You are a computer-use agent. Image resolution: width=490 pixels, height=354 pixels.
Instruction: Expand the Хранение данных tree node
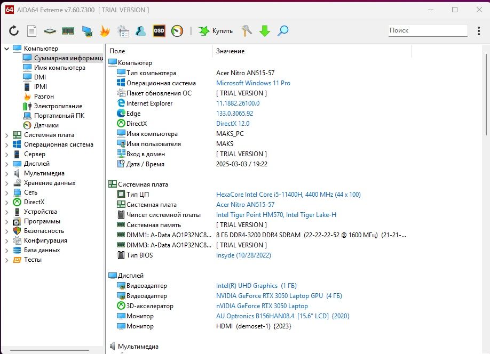tap(6, 183)
